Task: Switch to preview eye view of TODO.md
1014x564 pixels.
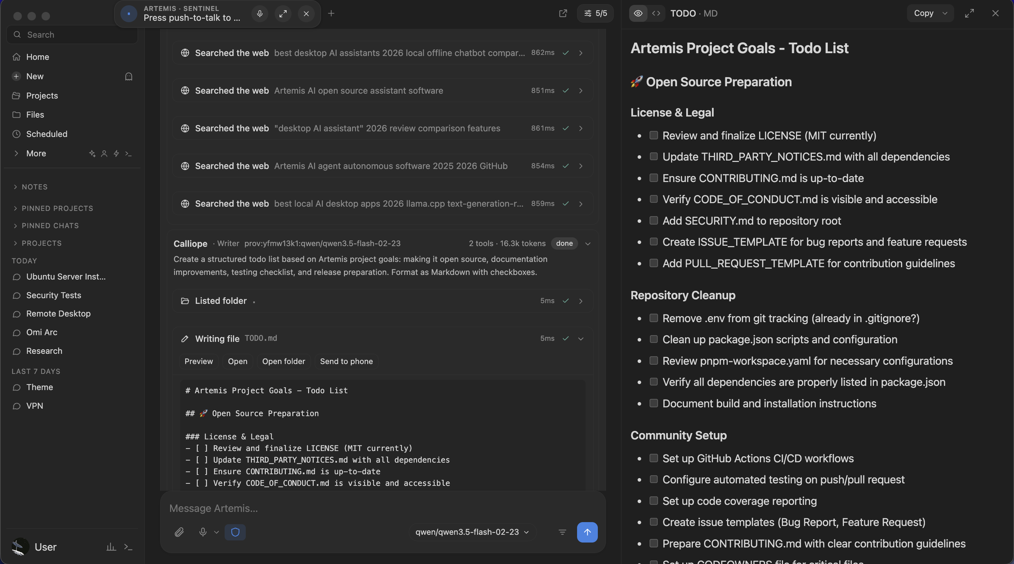Action: point(638,13)
